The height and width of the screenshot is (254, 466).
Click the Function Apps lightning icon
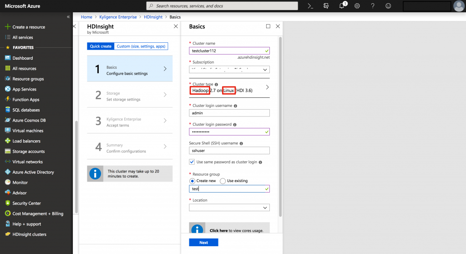(8, 99)
